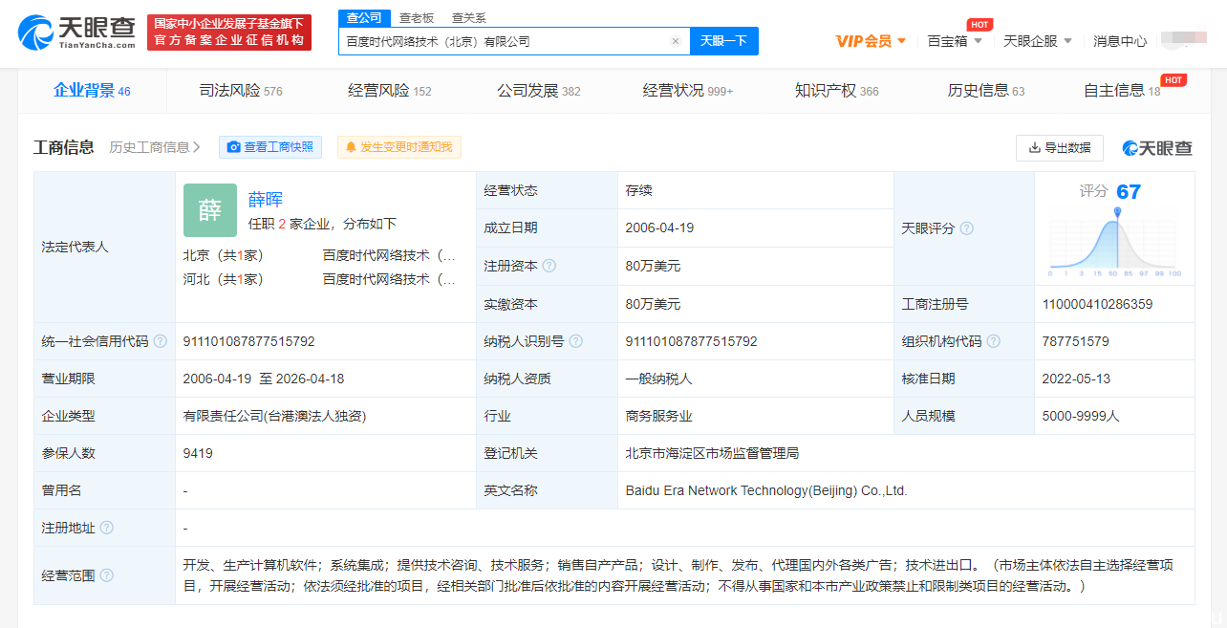1227x628 pixels.
Task: Select 工商注册号 value 110000410286359
Action: click(1097, 304)
